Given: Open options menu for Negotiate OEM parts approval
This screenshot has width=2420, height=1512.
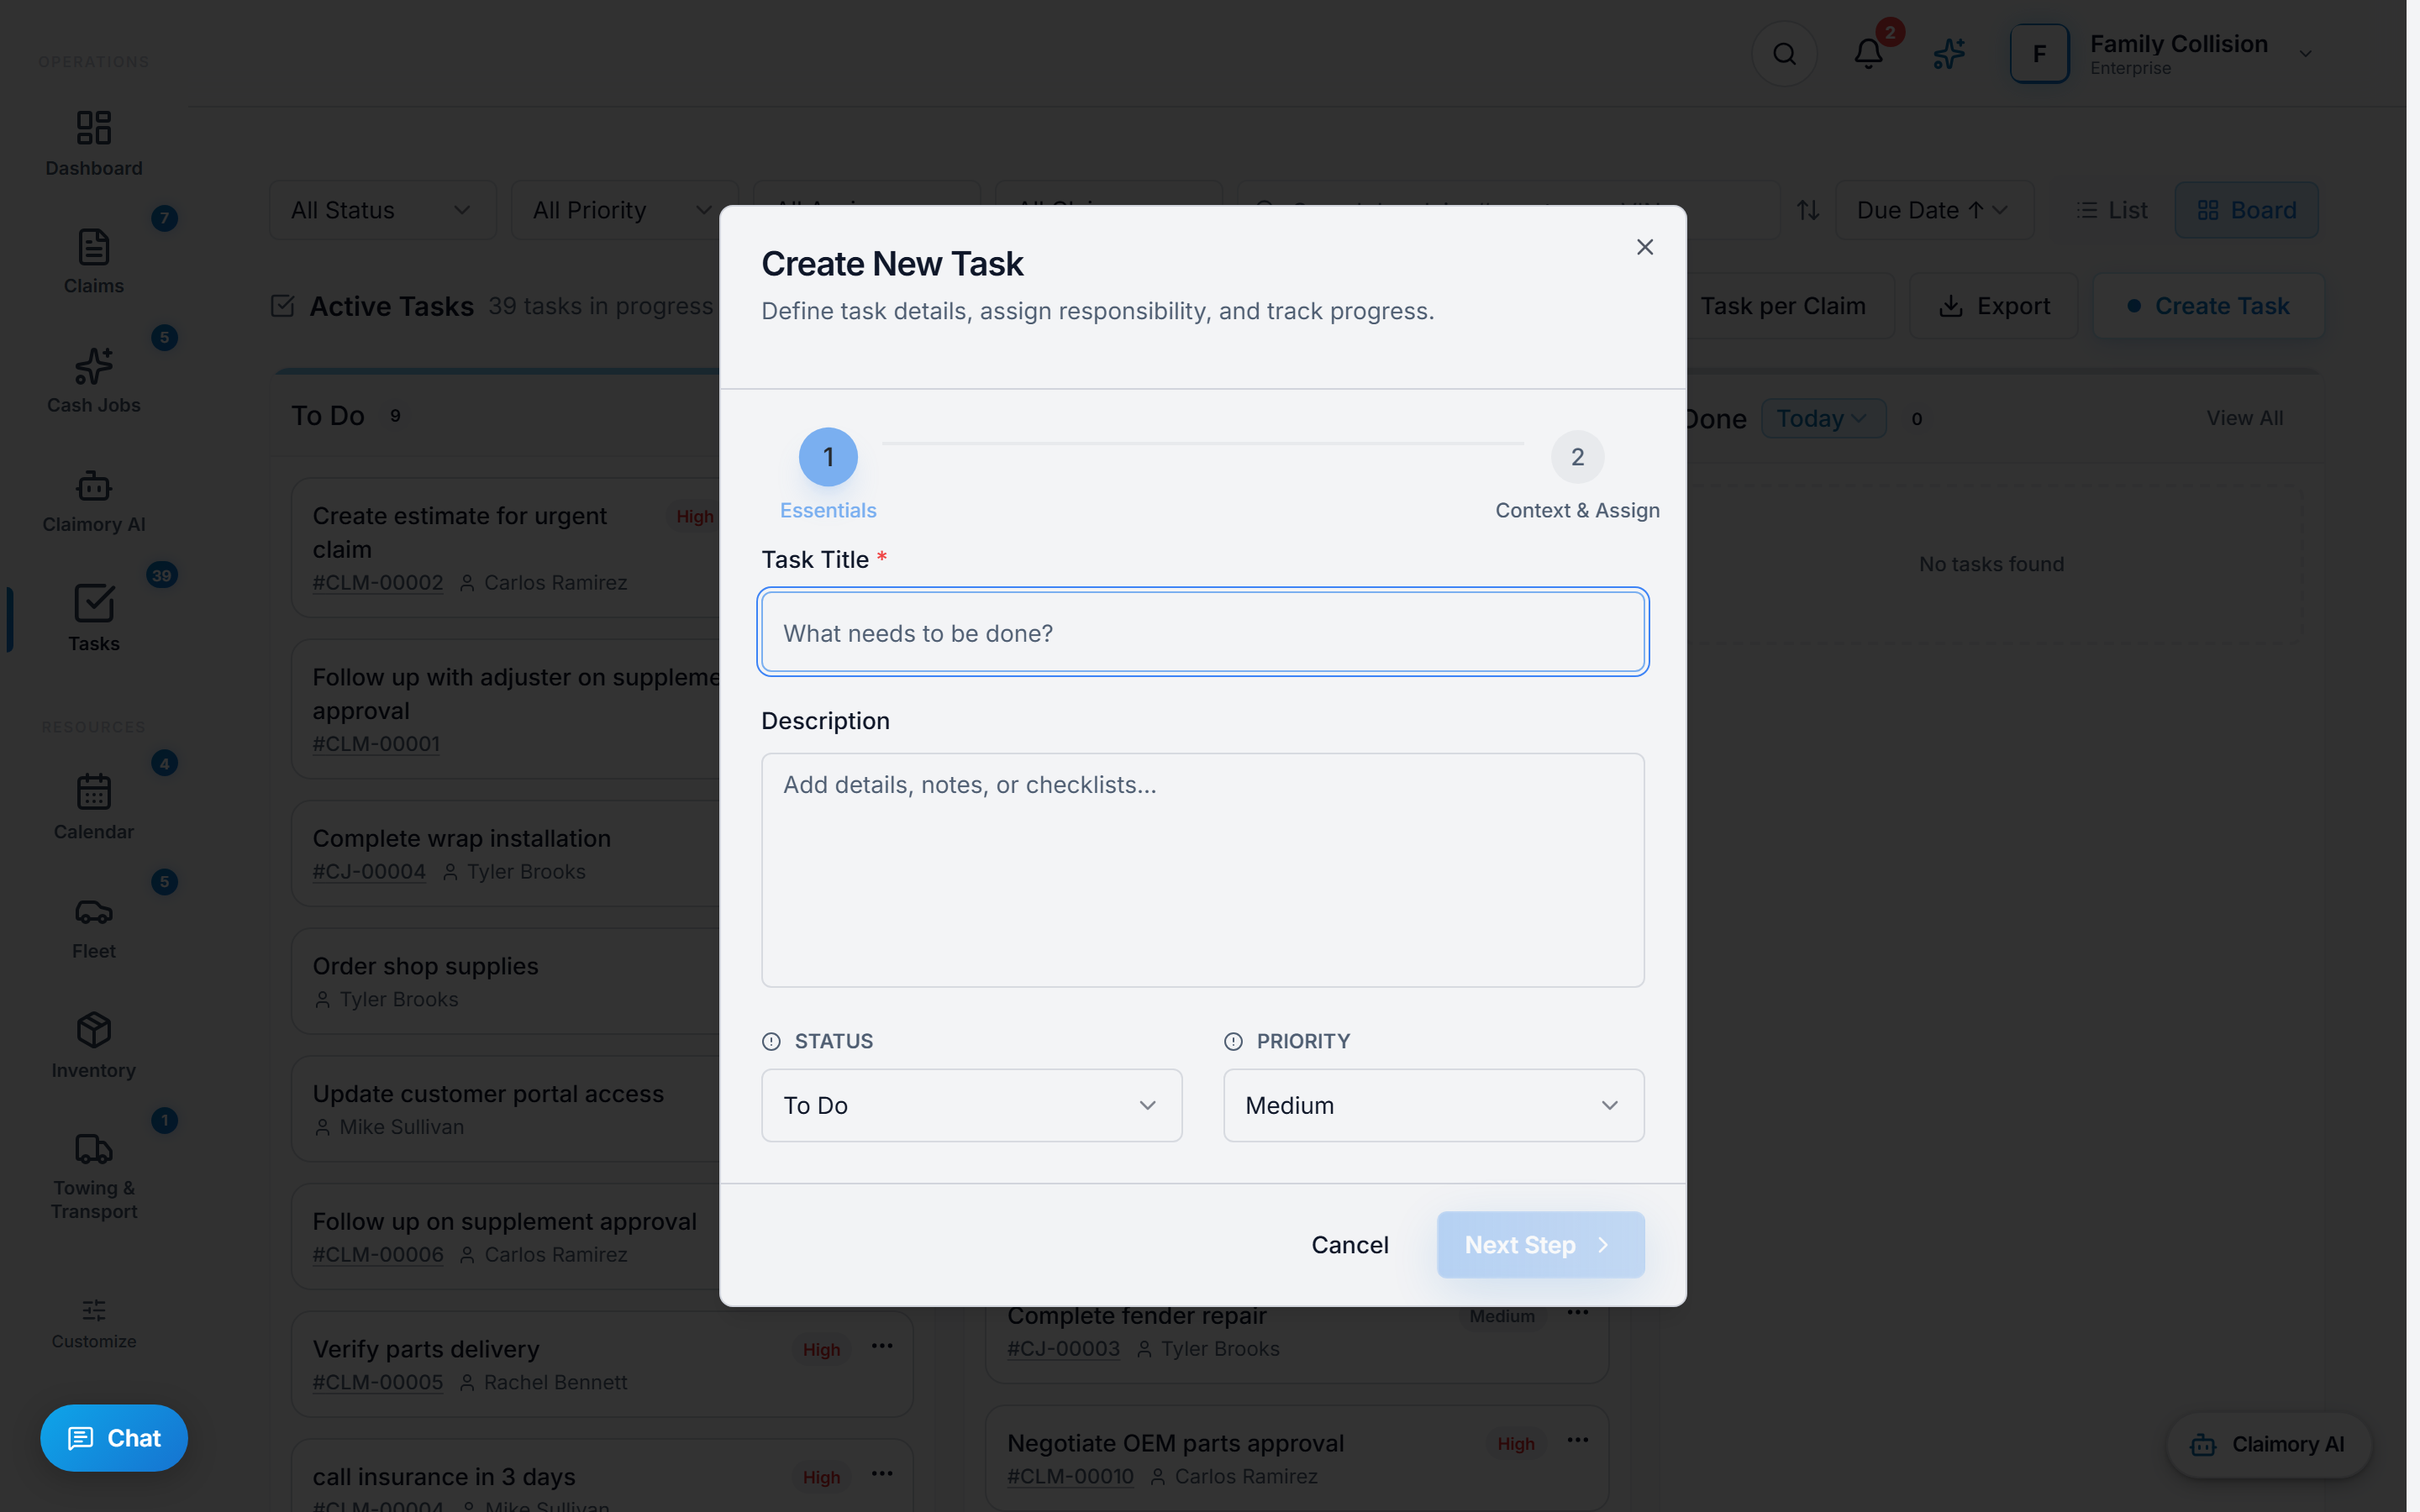Looking at the screenshot, I should [1577, 1440].
